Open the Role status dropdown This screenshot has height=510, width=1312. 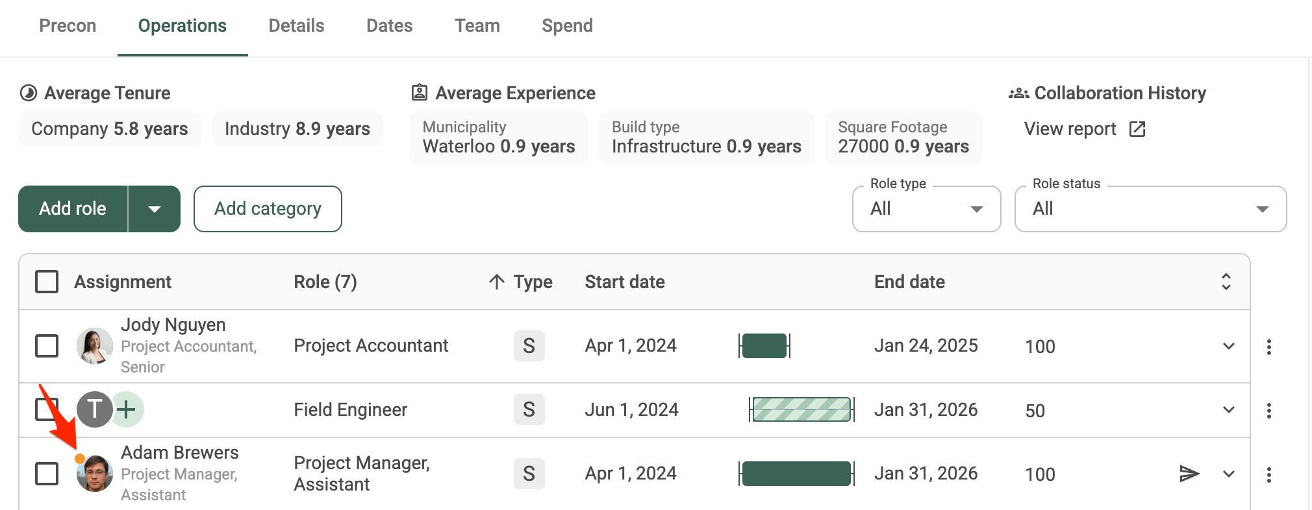pyautogui.click(x=1150, y=209)
